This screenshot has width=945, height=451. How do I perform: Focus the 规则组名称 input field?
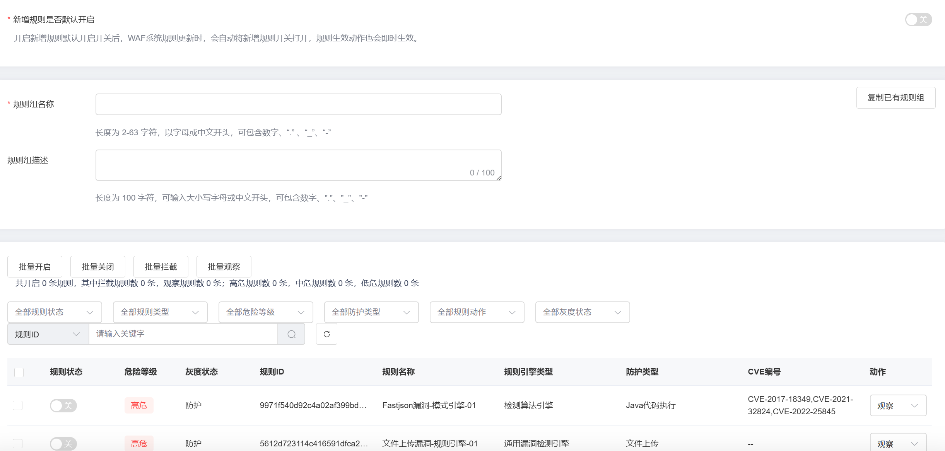coord(298,104)
